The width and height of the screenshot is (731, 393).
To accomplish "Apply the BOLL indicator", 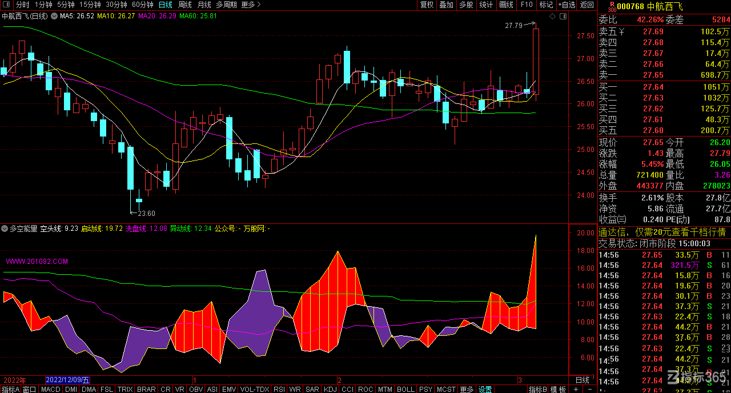I will [405, 389].
